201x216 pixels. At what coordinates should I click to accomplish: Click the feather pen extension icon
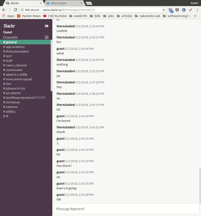click(x=191, y=10)
